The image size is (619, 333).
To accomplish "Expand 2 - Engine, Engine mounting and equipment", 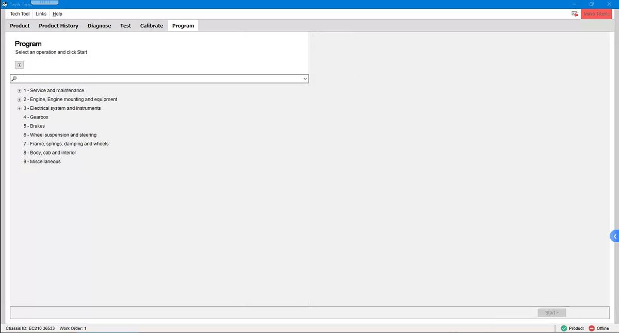I will click(x=19, y=99).
